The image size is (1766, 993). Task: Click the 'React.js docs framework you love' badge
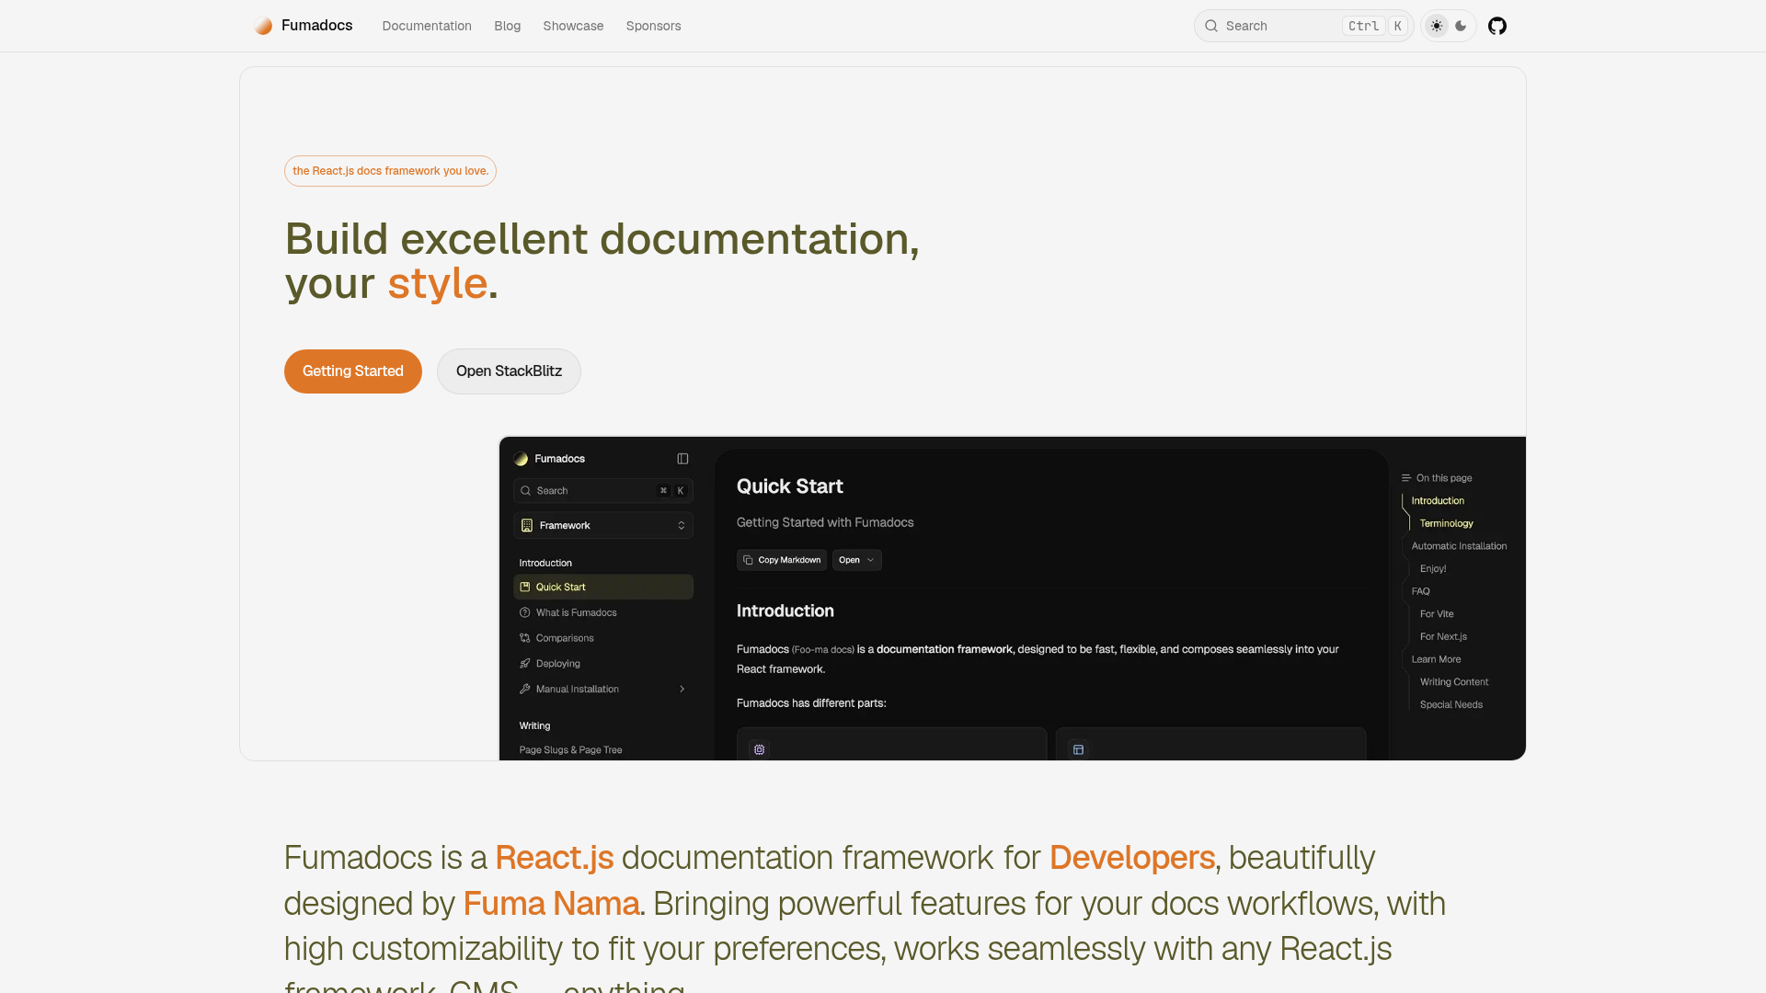(390, 171)
